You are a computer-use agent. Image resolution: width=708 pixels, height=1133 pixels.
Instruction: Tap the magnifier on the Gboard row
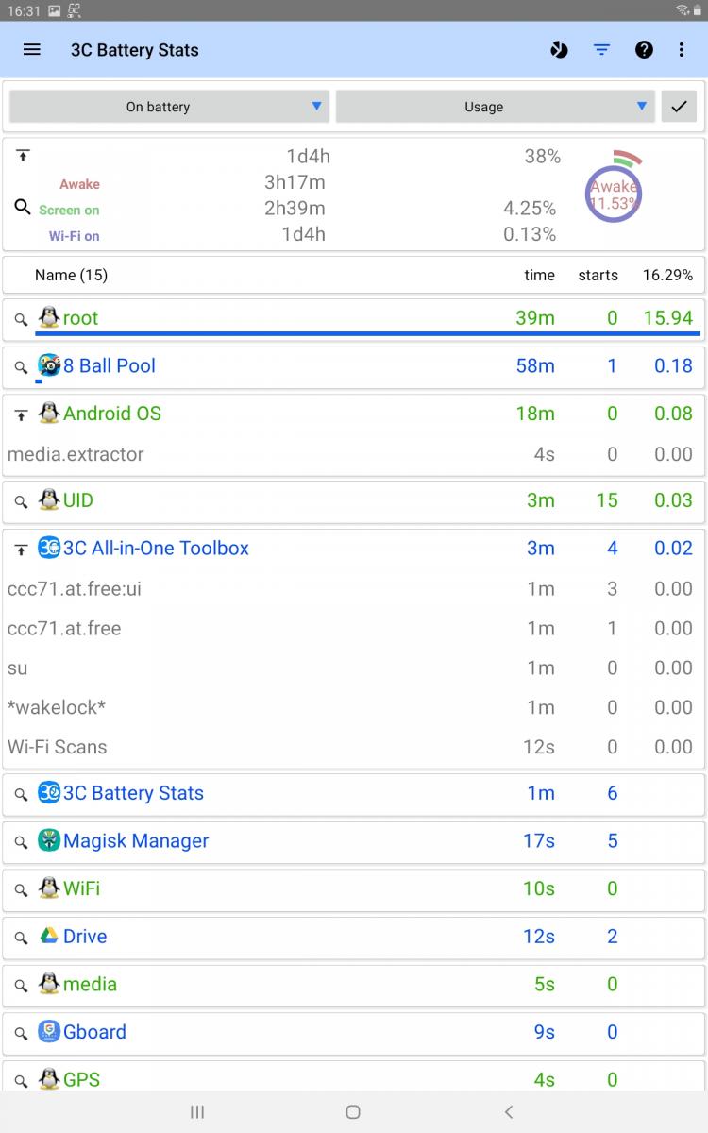[21, 1034]
